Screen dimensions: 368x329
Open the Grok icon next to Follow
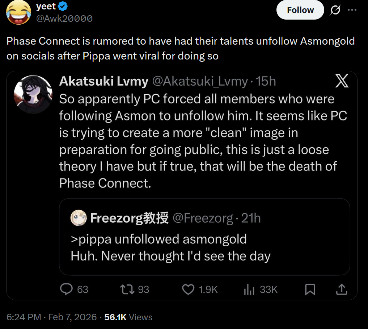point(335,10)
